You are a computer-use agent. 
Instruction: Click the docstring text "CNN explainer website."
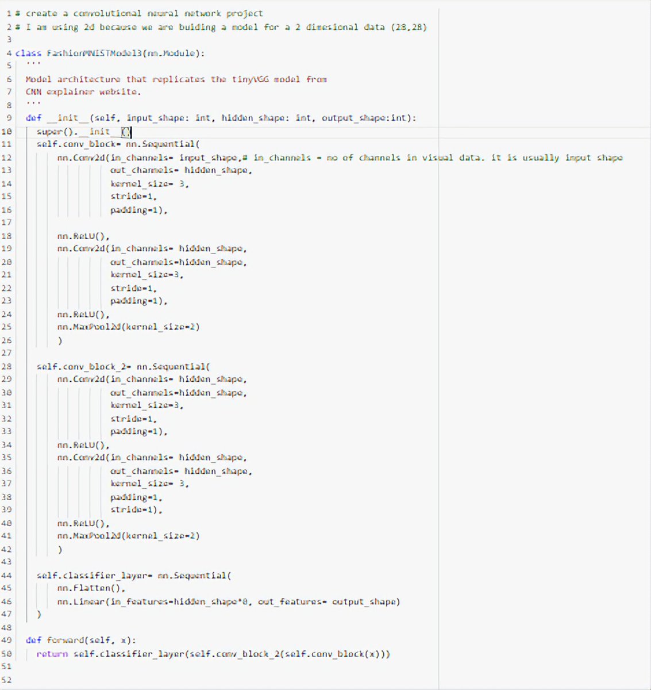click(x=83, y=92)
